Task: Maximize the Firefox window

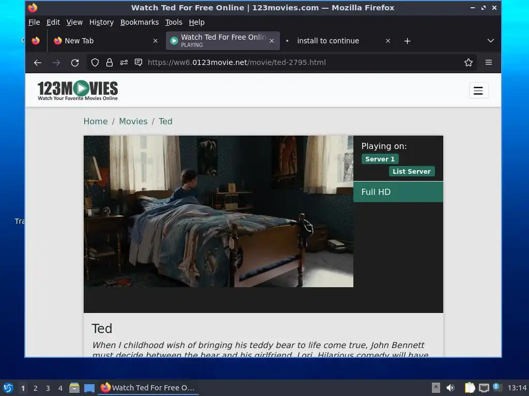Action: [484, 8]
